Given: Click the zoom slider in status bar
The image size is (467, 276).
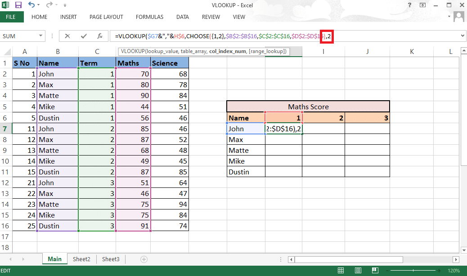Looking at the screenshot, I should [x=414, y=271].
